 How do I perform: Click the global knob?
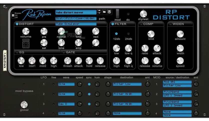point(24,104)
